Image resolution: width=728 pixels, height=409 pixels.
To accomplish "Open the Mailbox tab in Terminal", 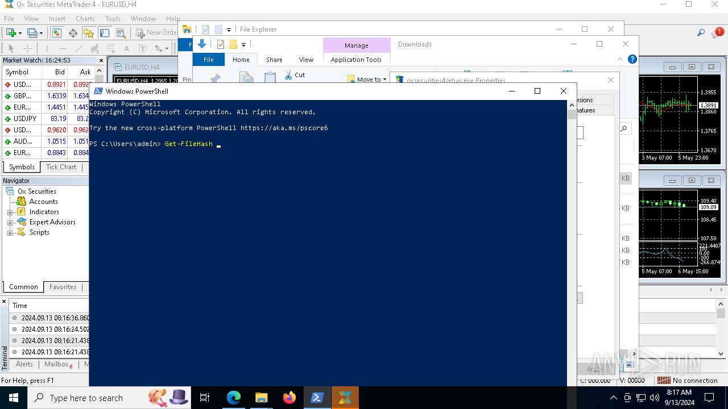I will (x=58, y=365).
